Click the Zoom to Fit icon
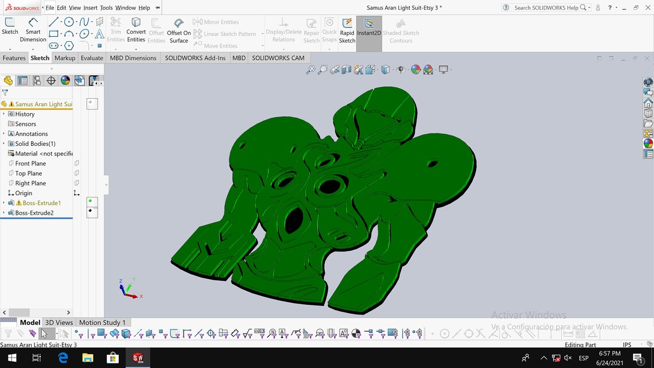 coord(311,69)
